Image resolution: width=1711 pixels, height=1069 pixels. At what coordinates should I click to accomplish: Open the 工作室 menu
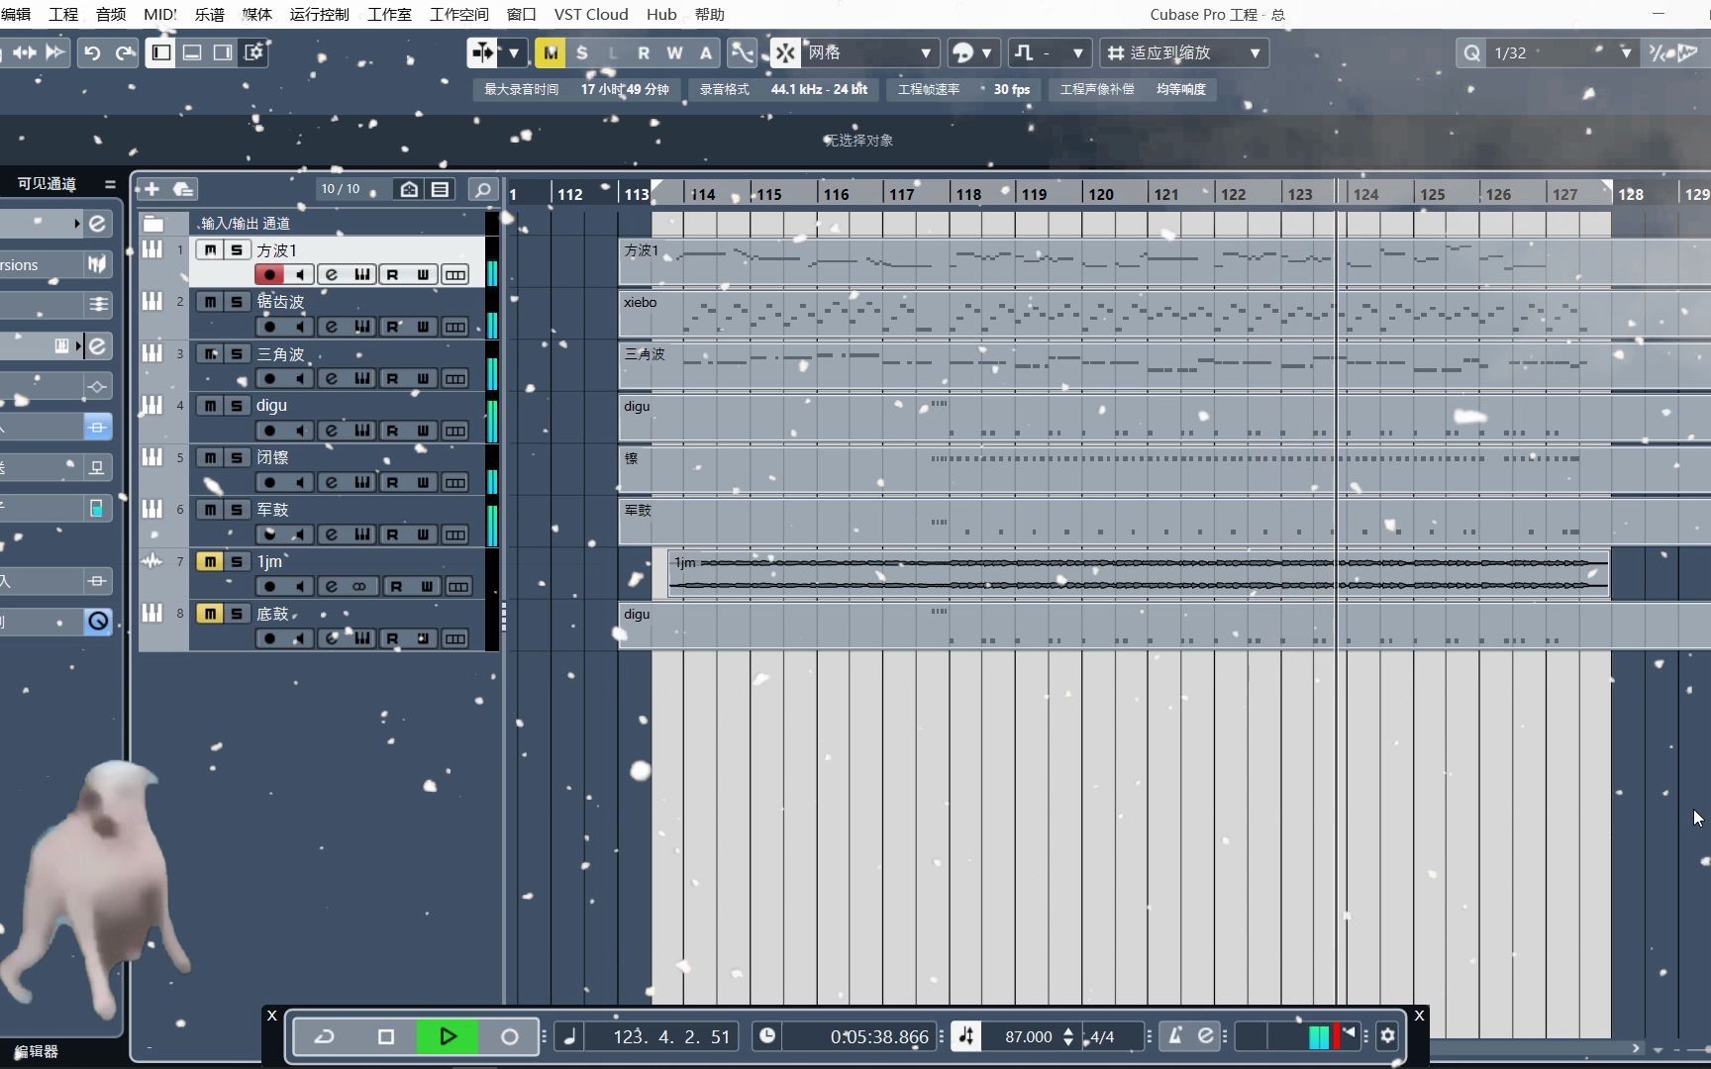tap(389, 14)
